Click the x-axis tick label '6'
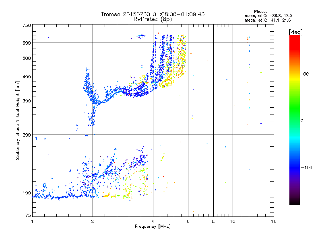The width and height of the screenshot is (322, 241). pyautogui.click(x=188, y=221)
